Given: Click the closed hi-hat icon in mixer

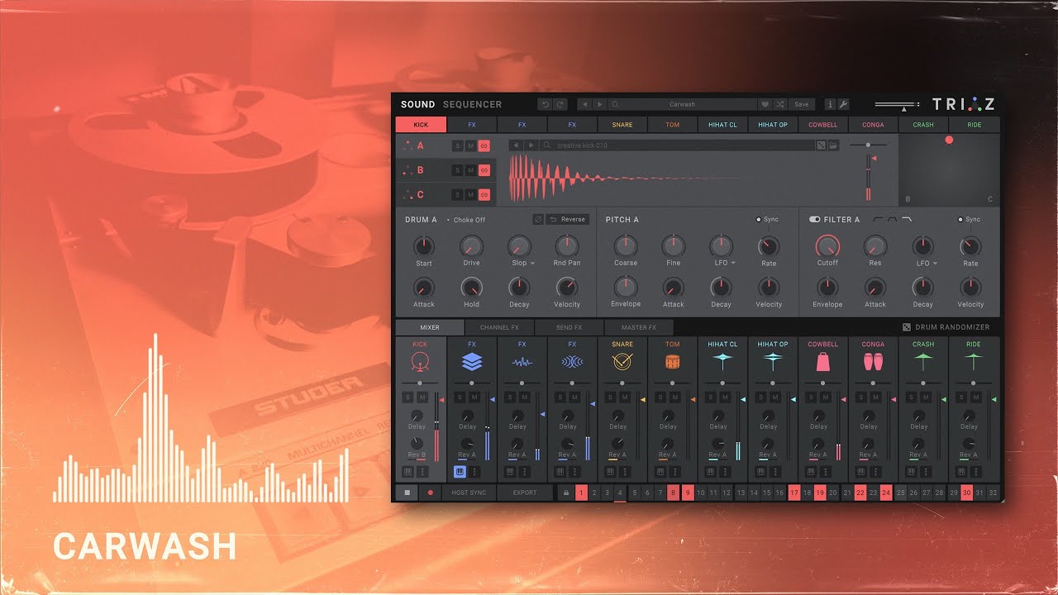Looking at the screenshot, I should point(722,361).
